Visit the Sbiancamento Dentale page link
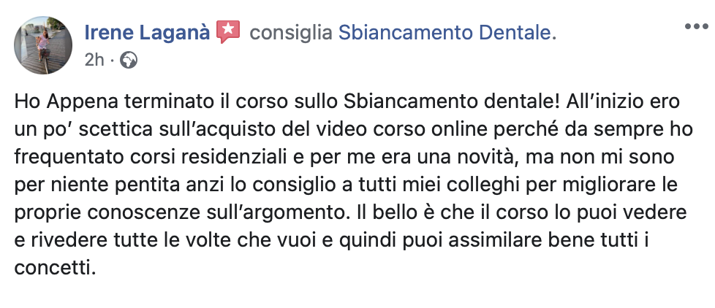This screenshot has height=308, width=715. tap(447, 32)
